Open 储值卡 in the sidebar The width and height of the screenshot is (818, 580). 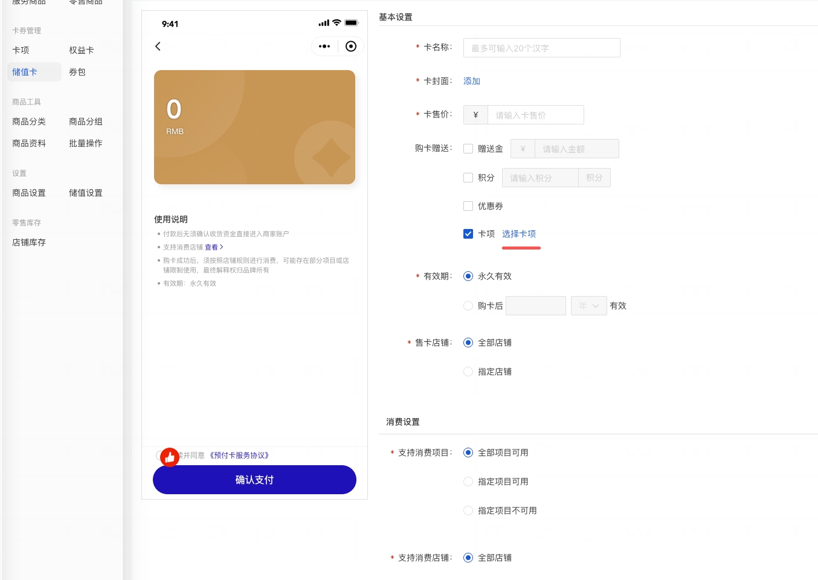[x=34, y=72]
